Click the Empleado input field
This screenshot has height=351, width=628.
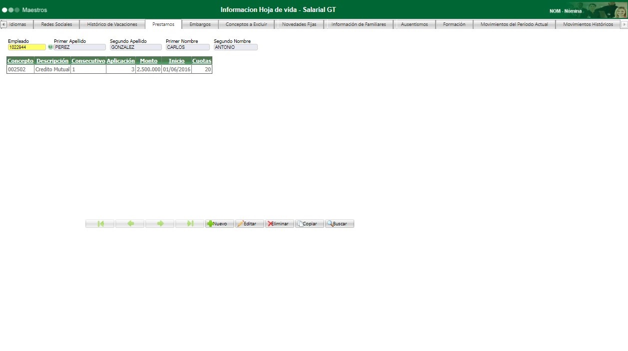coord(26,47)
